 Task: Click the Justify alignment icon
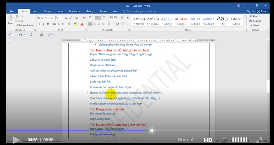click(103, 24)
